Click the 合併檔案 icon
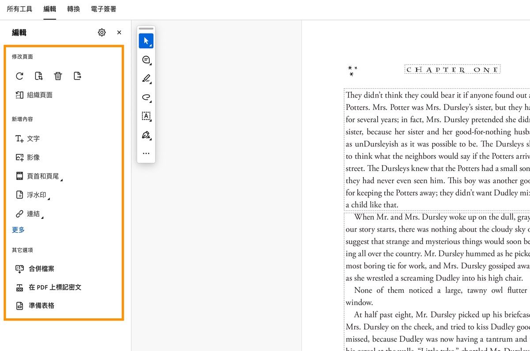The width and height of the screenshot is (530, 351). pos(19,268)
